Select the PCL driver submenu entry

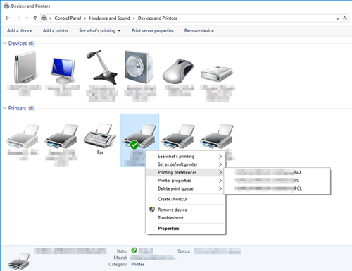point(277,188)
